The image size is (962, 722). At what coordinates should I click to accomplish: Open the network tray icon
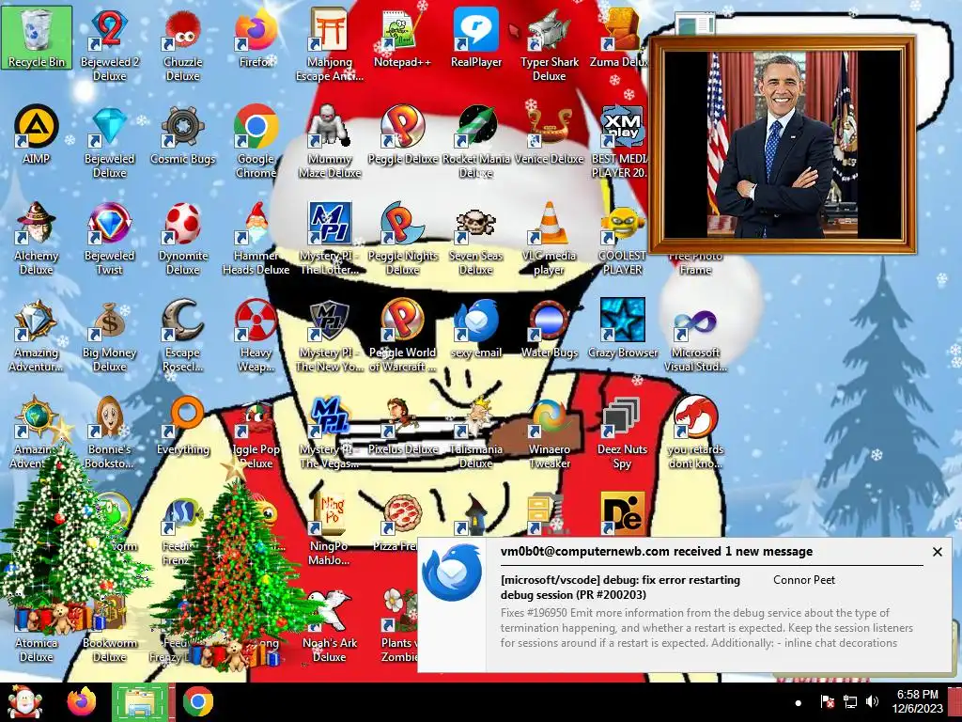(x=850, y=701)
